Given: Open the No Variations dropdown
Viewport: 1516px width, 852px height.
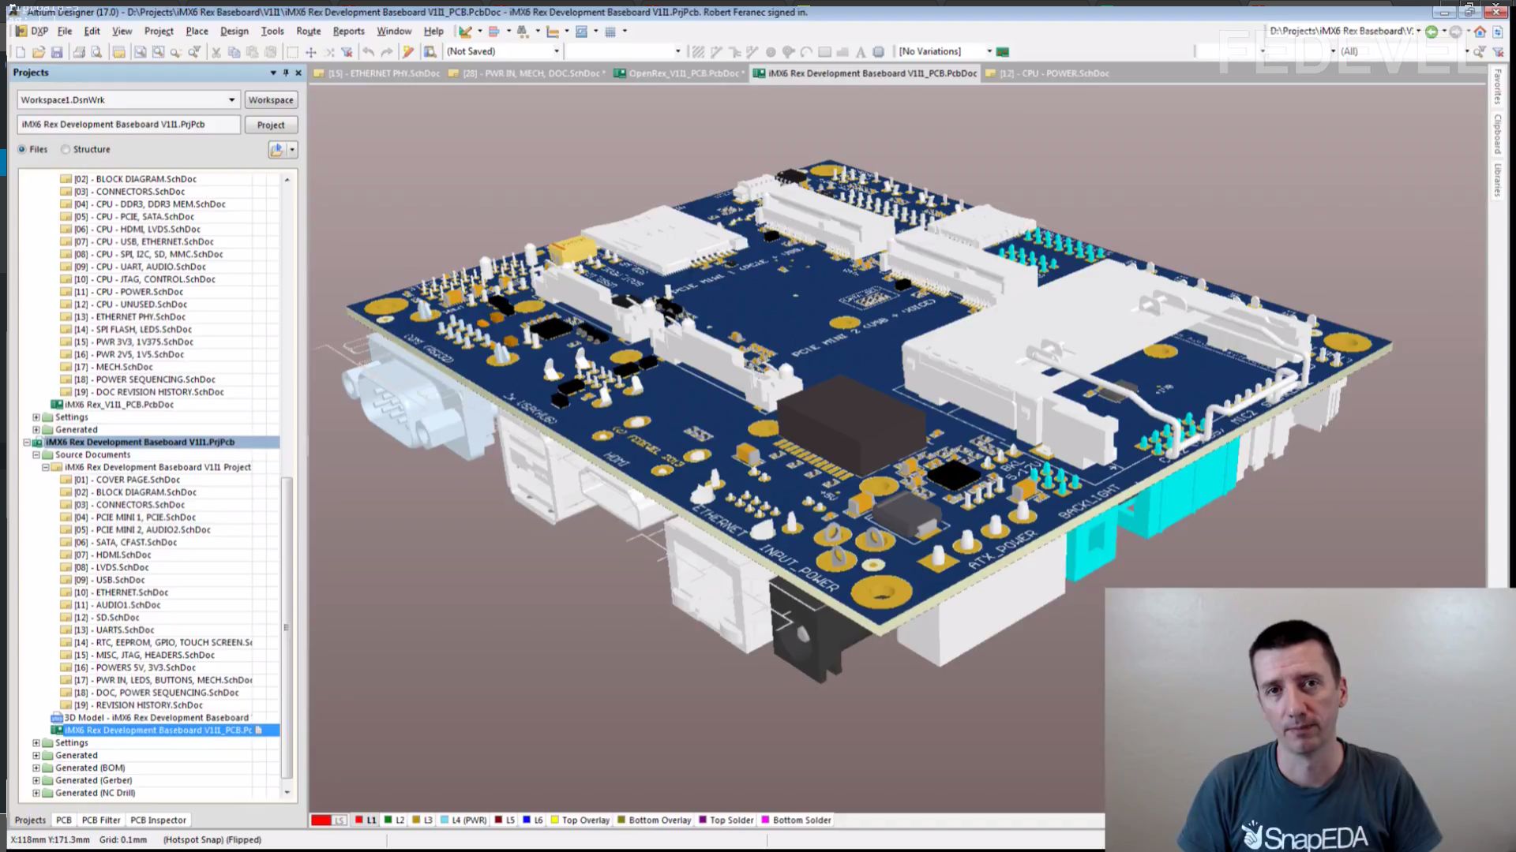Looking at the screenshot, I should tap(989, 51).
